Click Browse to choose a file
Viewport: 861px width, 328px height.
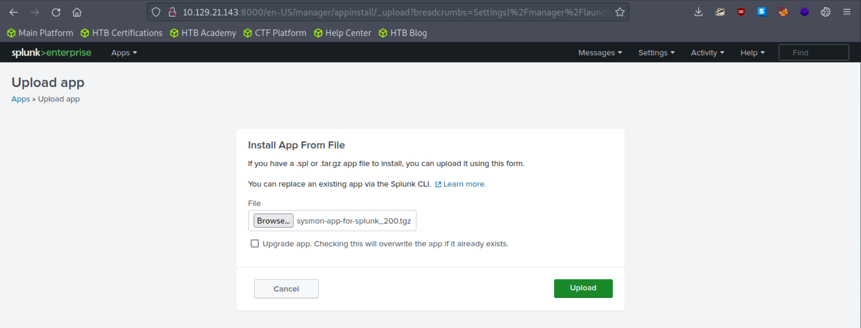273,221
